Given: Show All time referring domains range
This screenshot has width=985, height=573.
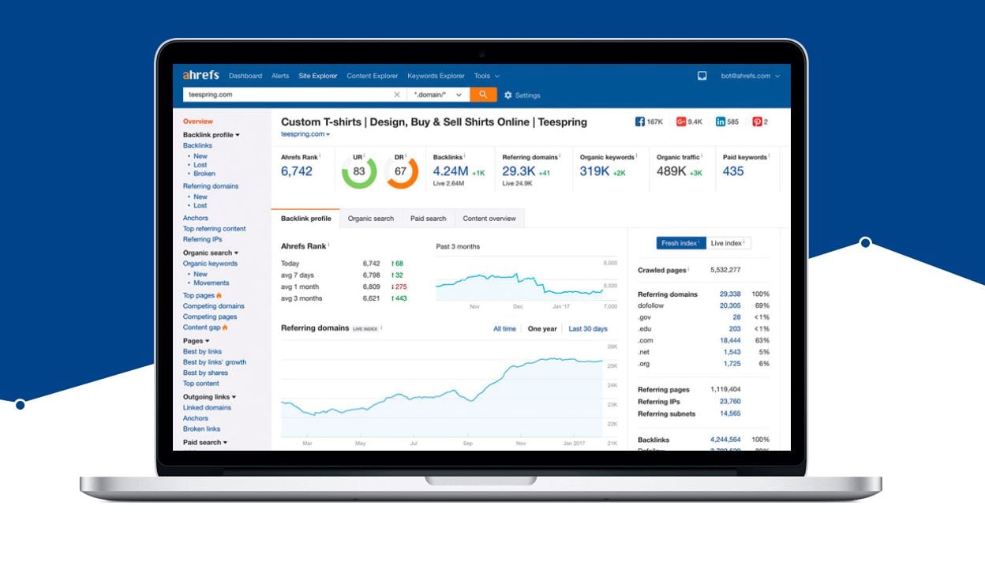Looking at the screenshot, I should 504,329.
